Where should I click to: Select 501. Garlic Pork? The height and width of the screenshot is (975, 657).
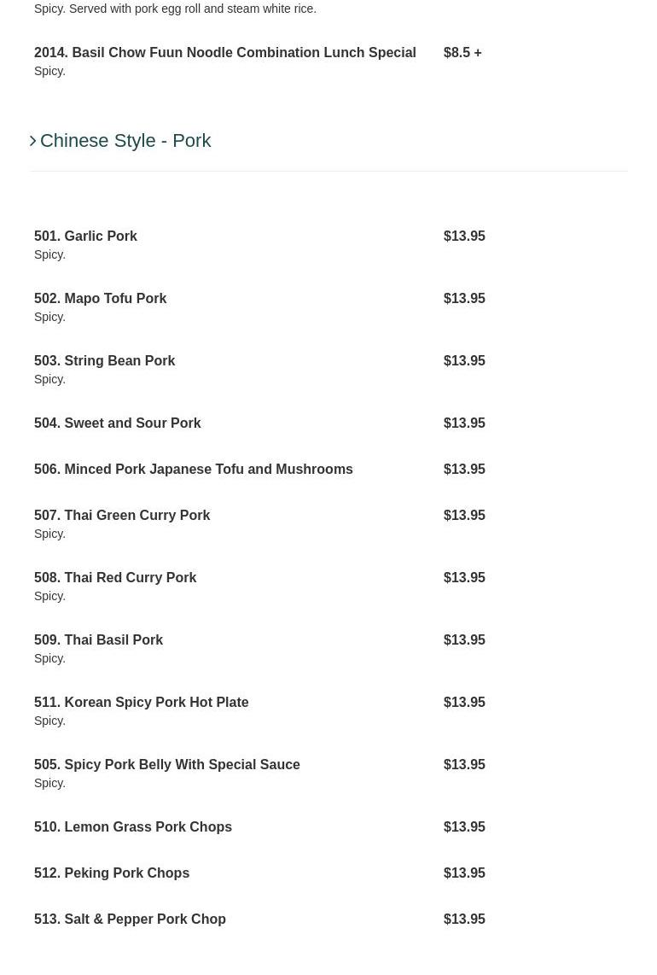(x=85, y=236)
